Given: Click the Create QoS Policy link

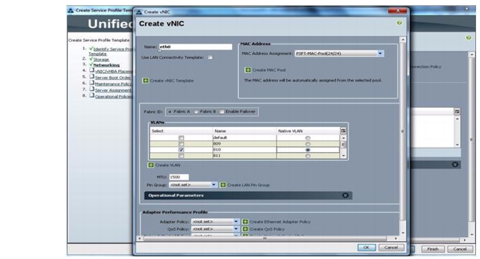Looking at the screenshot, I should coord(267,229).
